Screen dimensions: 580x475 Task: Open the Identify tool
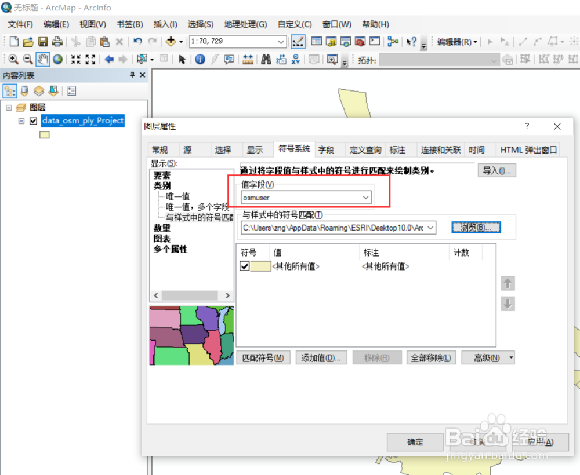[x=200, y=59]
